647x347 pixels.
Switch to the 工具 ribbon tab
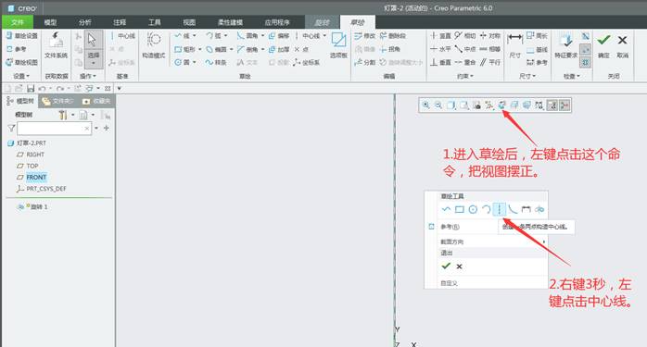click(154, 22)
